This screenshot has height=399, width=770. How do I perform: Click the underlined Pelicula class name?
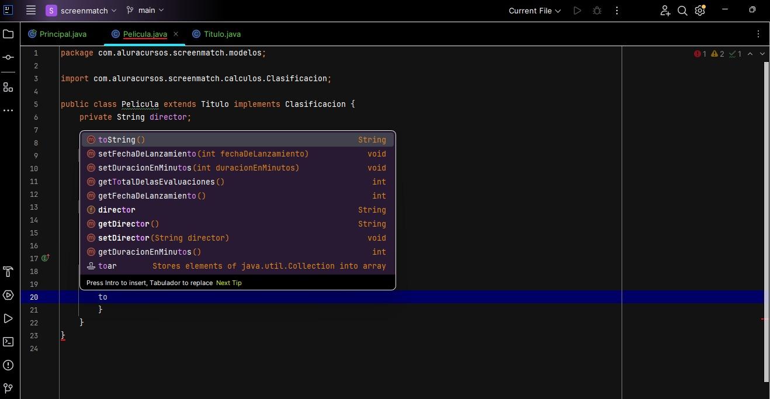click(x=140, y=104)
